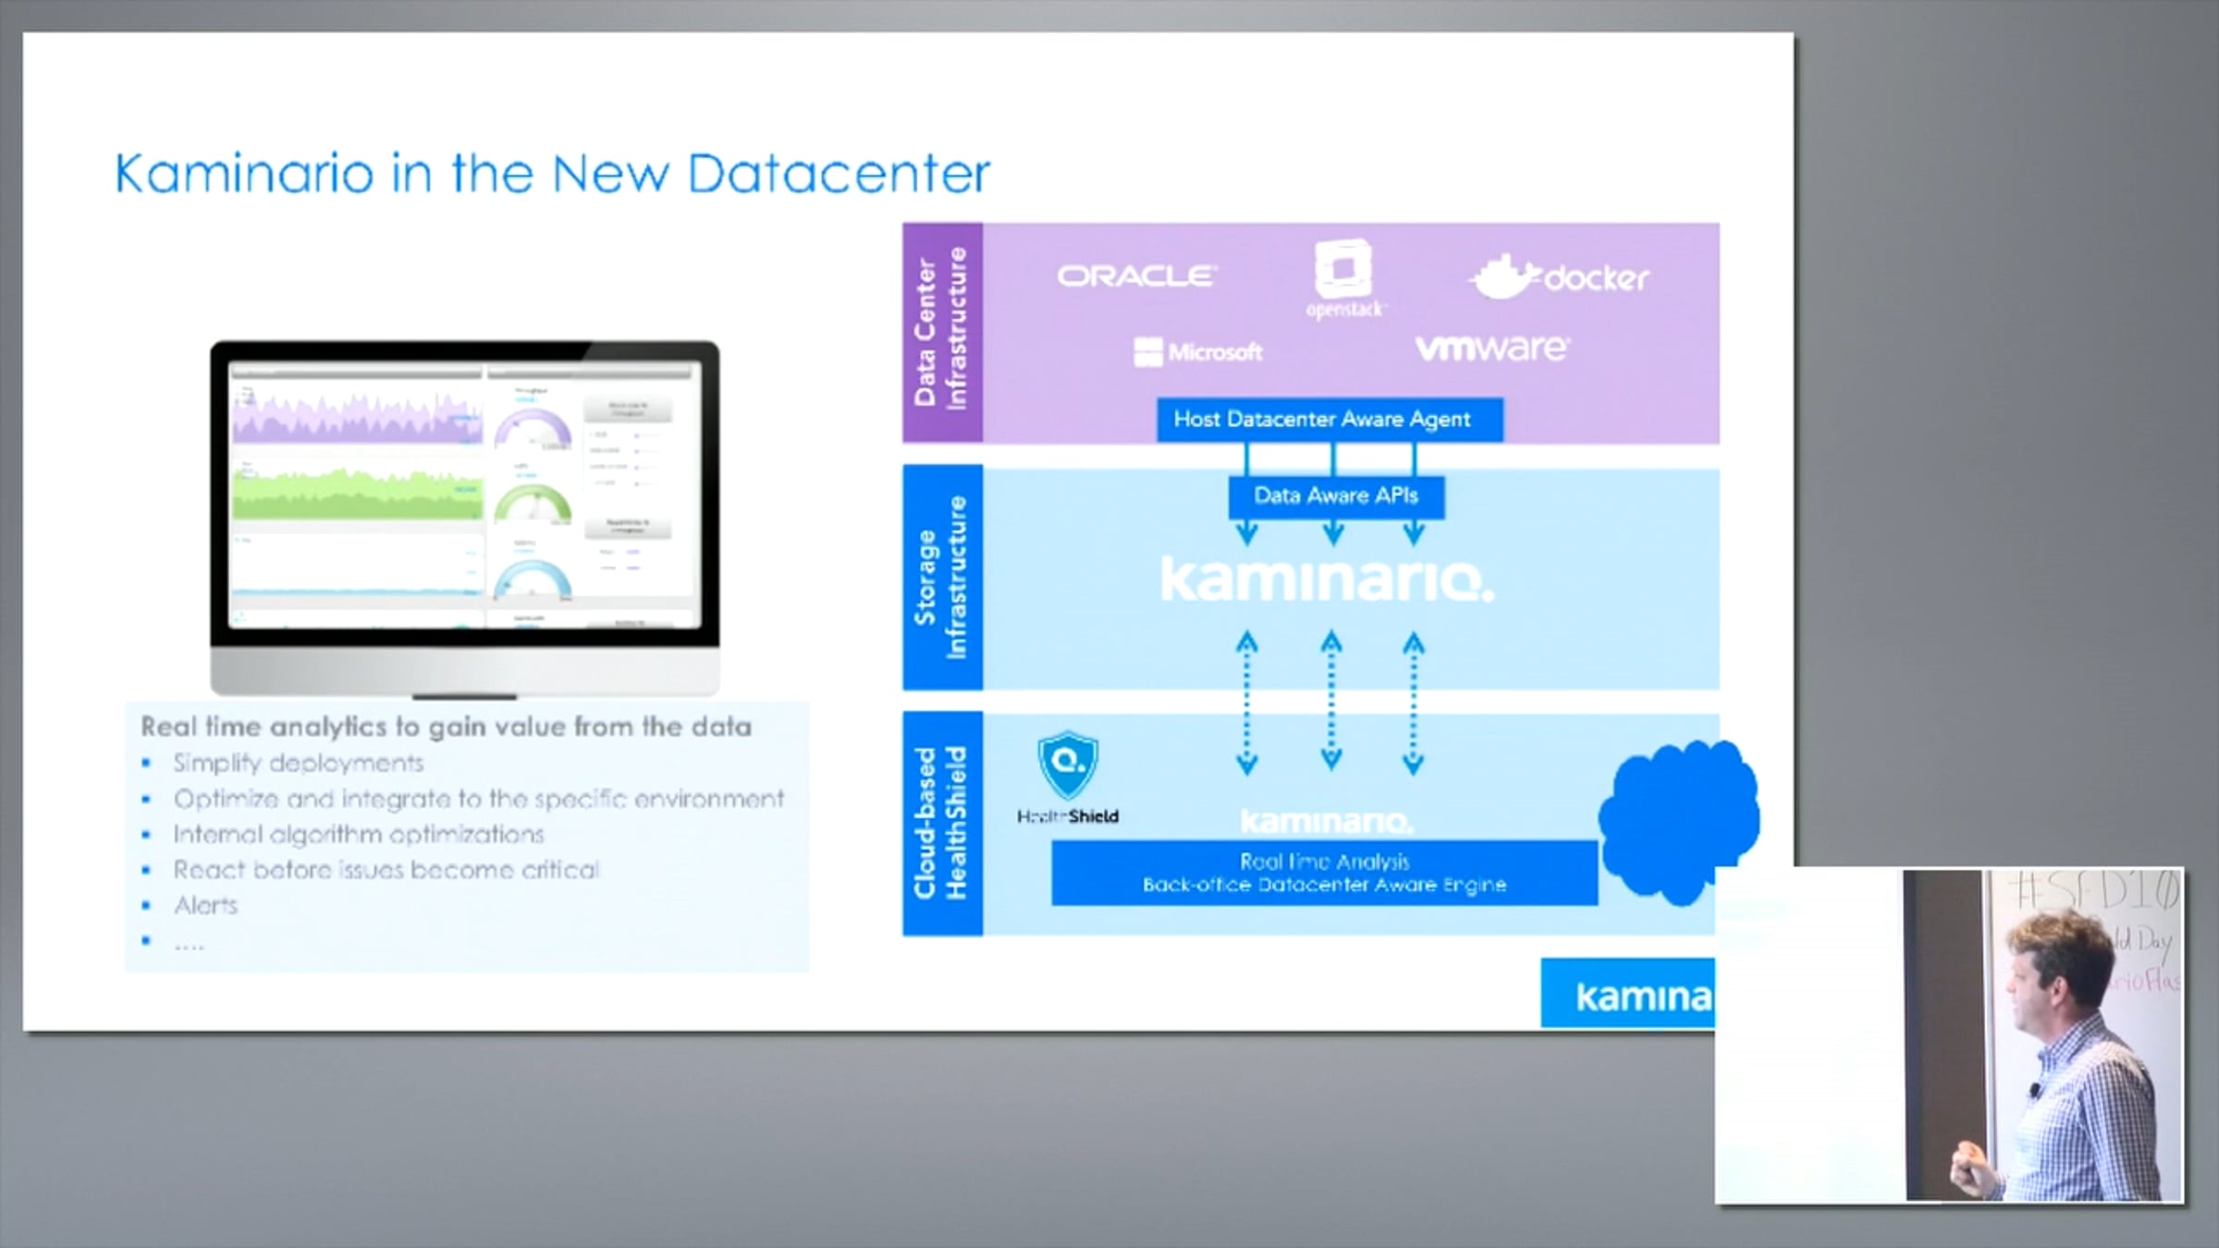Click the Kaminario logo in slide footer
Viewport: 2219px width, 1248px height.
[1629, 993]
